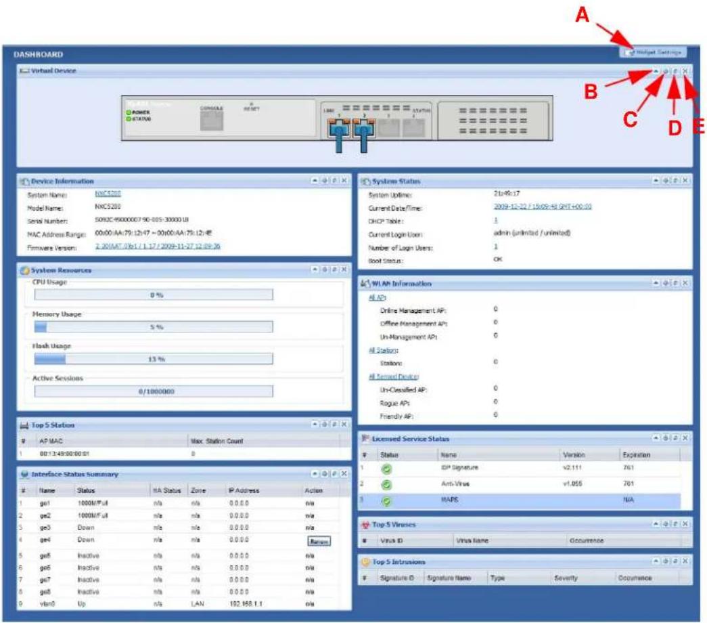This screenshot has width=707, height=623.
Task: Close the WLAN Information widget
Action: 685,283
